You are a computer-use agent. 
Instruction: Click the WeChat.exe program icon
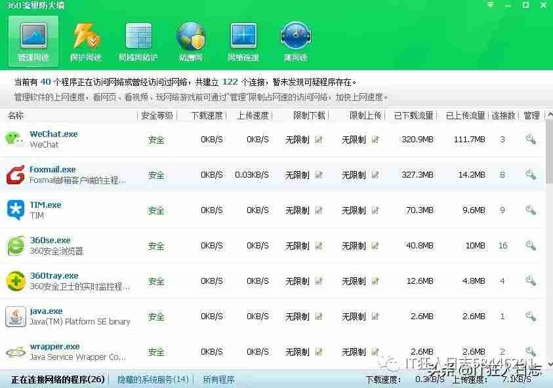(14, 139)
